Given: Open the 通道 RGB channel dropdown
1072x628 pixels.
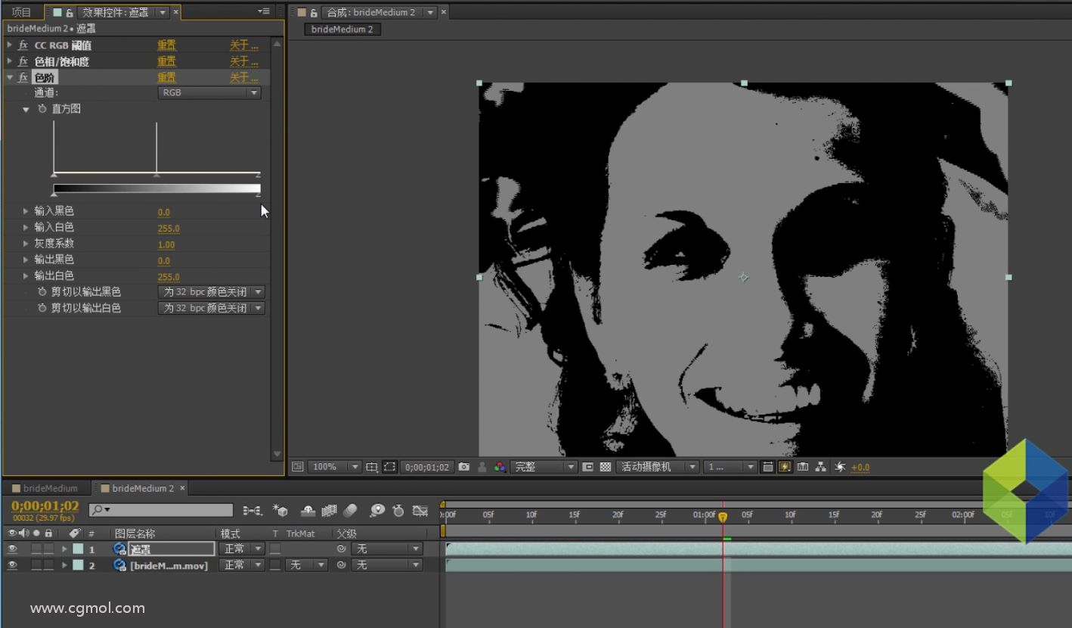Looking at the screenshot, I should tap(209, 93).
